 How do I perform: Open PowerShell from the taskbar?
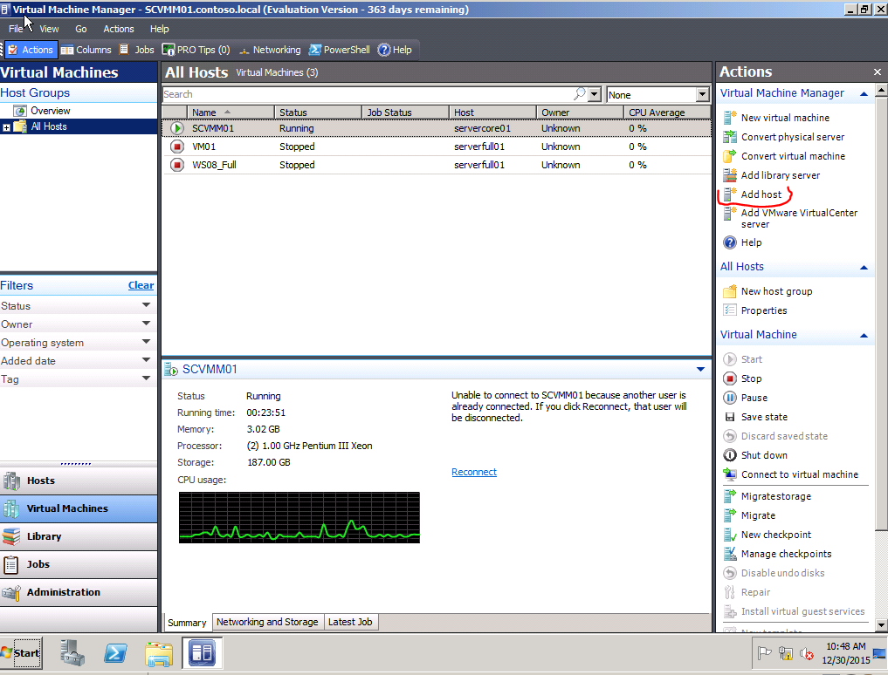(x=115, y=653)
